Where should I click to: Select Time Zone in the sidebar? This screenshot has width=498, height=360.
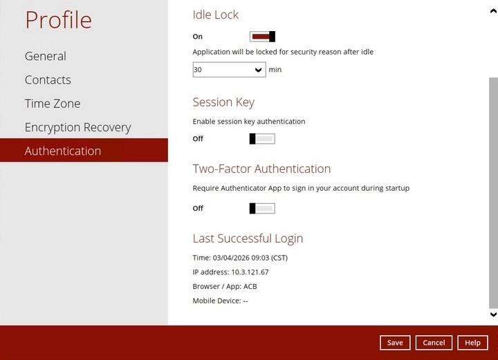(x=53, y=104)
